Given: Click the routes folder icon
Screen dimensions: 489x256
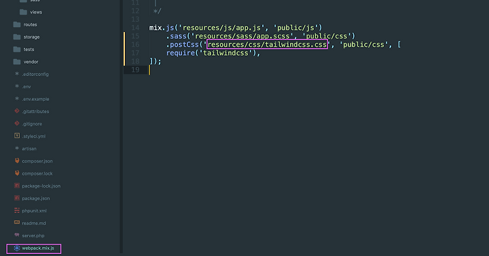Looking at the screenshot, I should click(x=17, y=24).
